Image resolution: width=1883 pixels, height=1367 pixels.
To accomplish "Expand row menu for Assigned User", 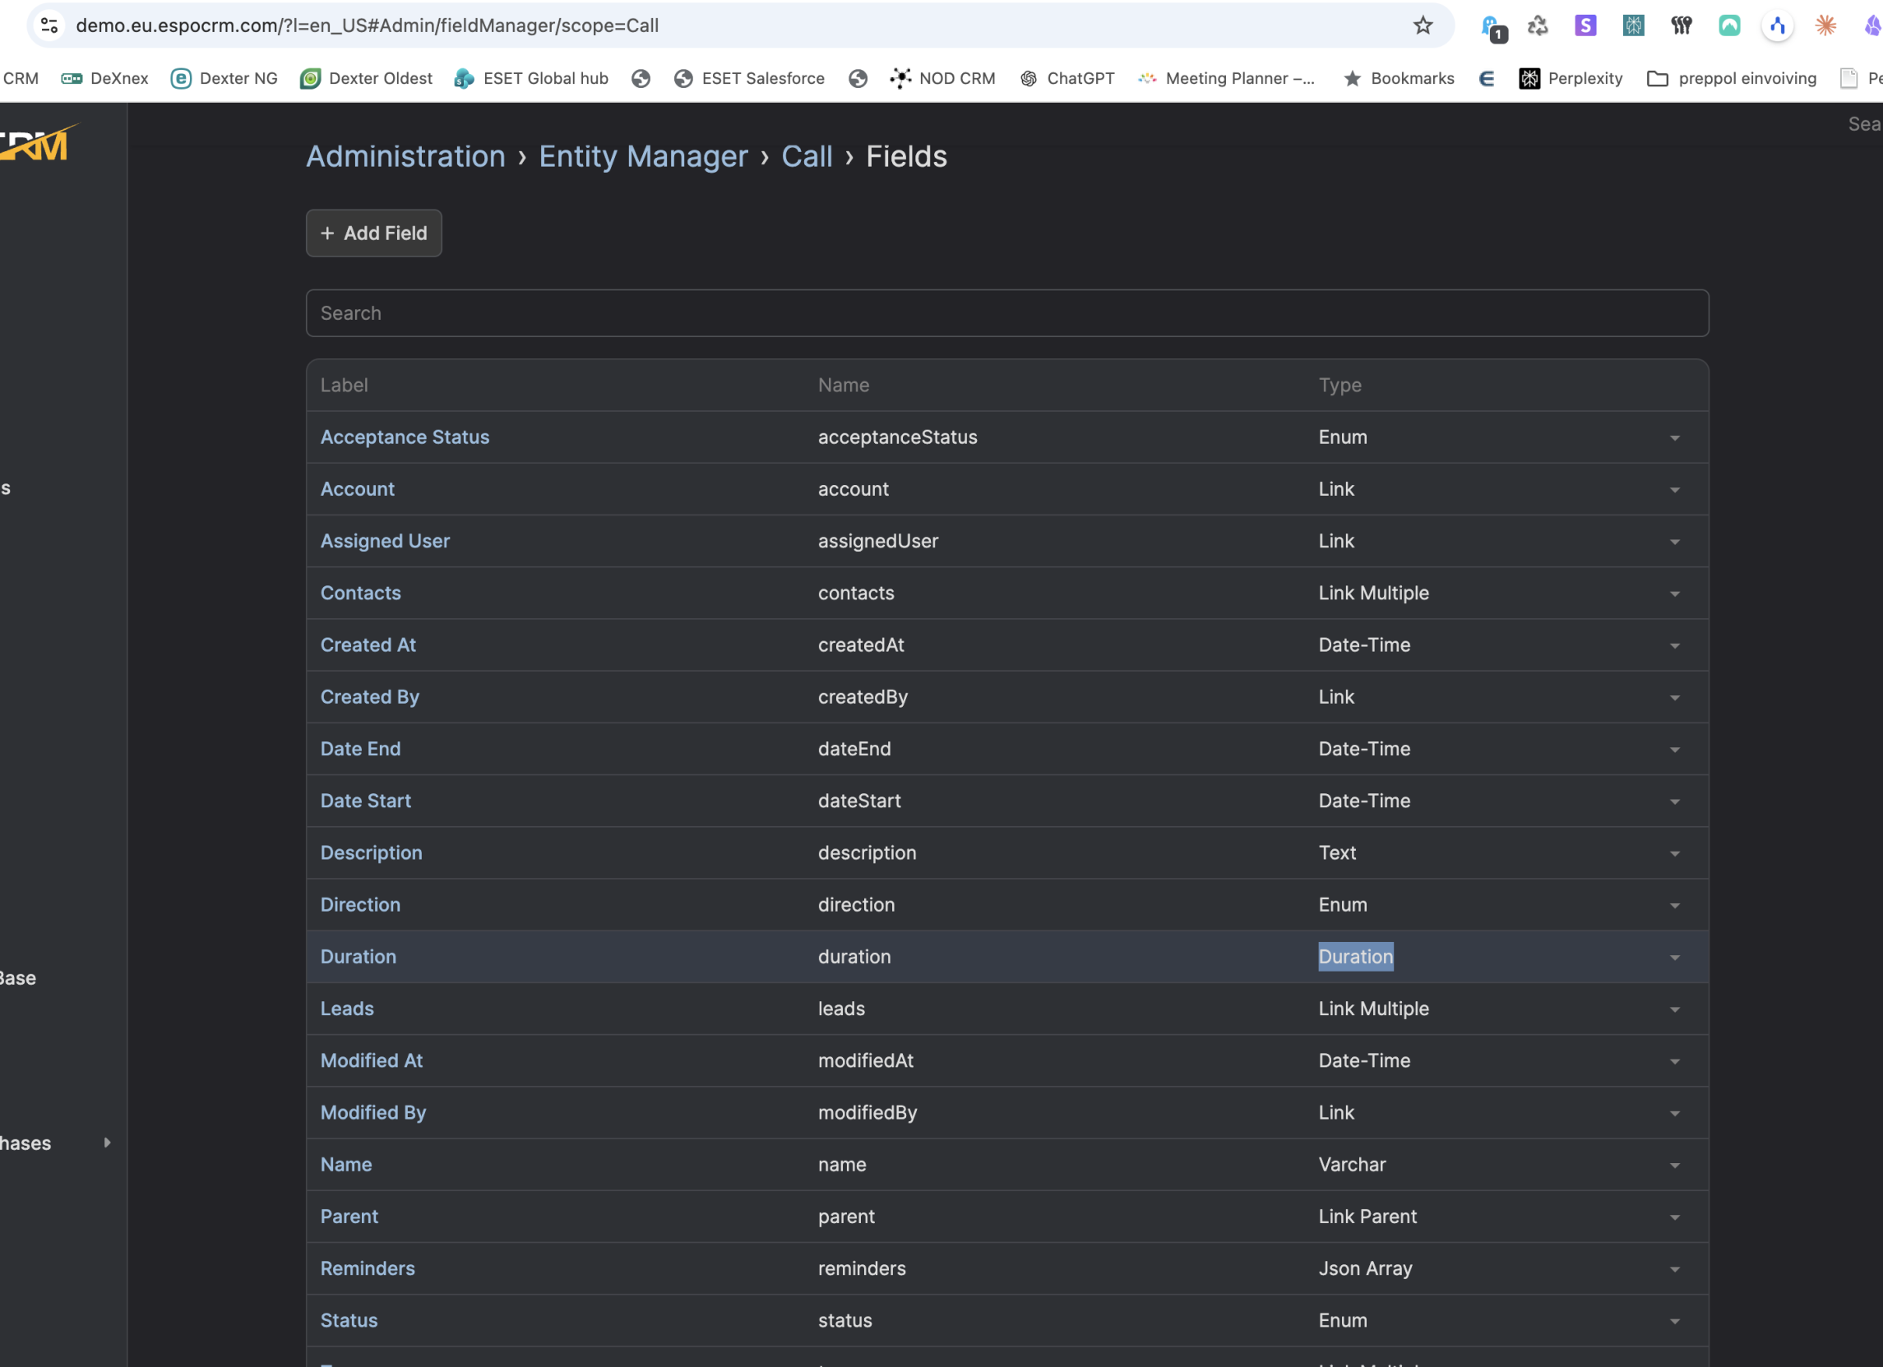I will (x=1674, y=542).
